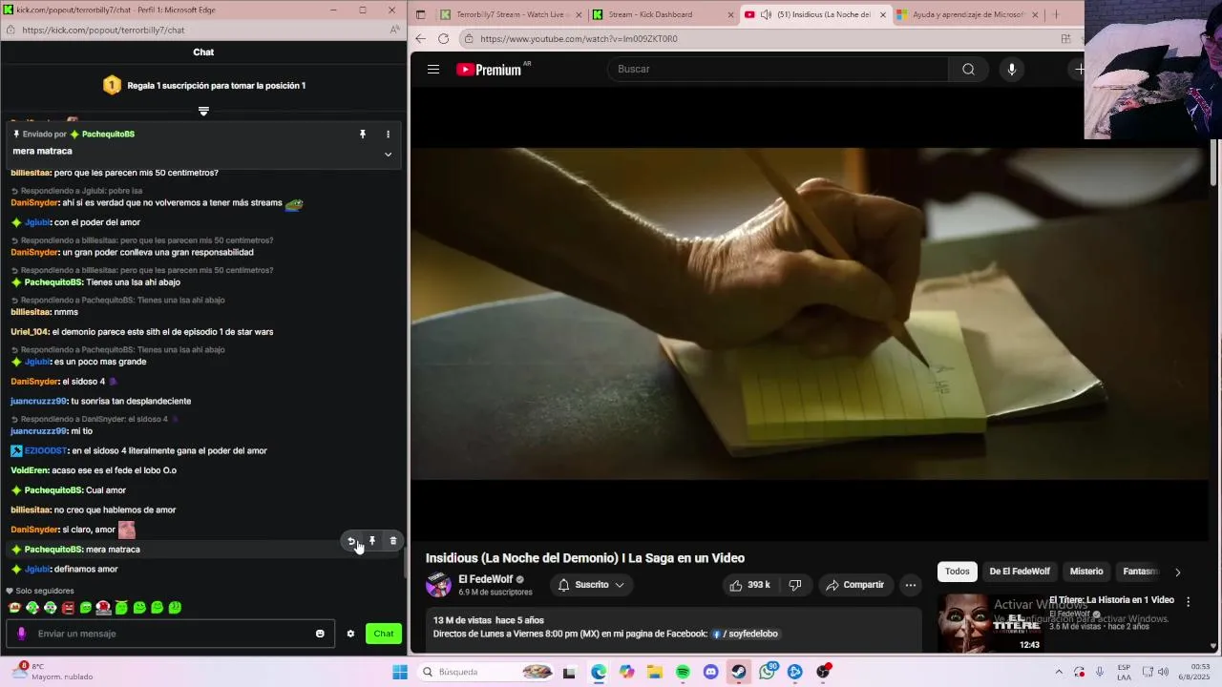Click username VoidEren in chat
Screen dimensions: 1222x687
pos(29,470)
